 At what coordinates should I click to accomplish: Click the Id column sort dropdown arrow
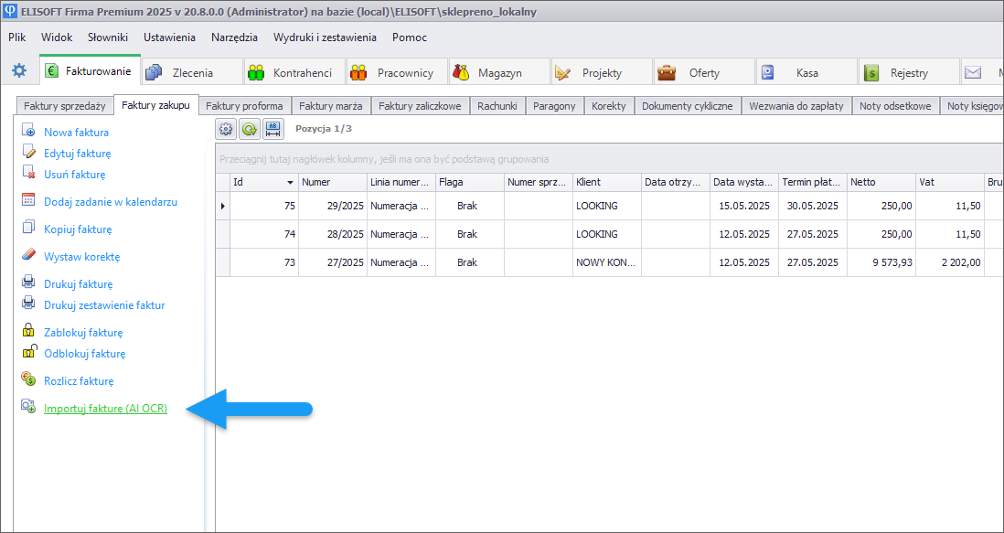pyautogui.click(x=290, y=182)
